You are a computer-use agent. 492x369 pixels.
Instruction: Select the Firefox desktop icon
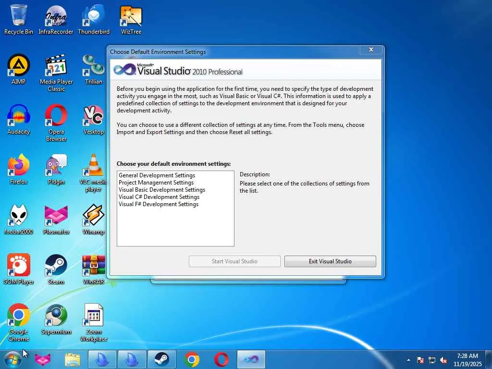coord(19,169)
